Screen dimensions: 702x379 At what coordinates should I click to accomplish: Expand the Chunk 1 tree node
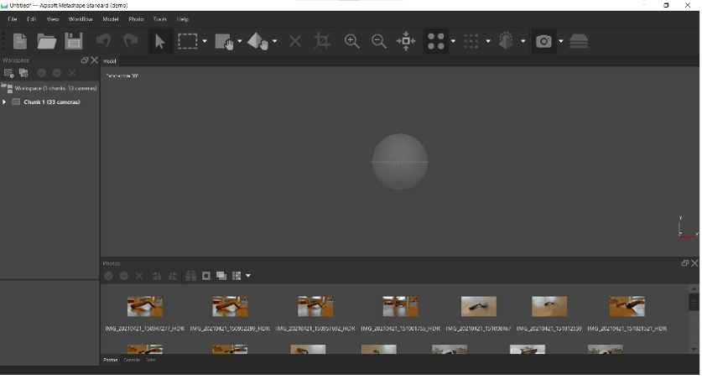[4, 102]
